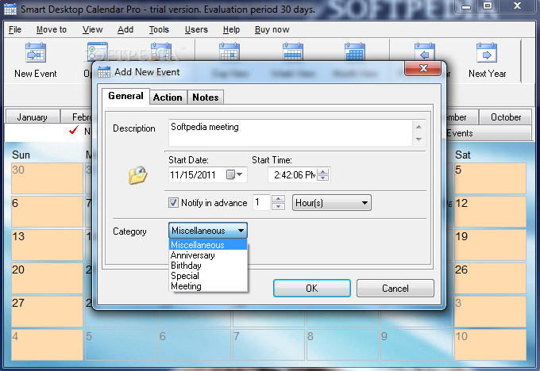This screenshot has width=540, height=371.
Task: Click the previous year arrow toolbar icon
Action: [x=425, y=52]
